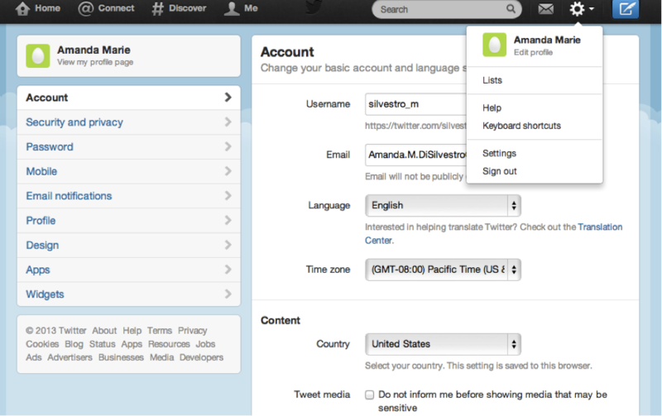Open Apps settings

pyautogui.click(x=129, y=270)
